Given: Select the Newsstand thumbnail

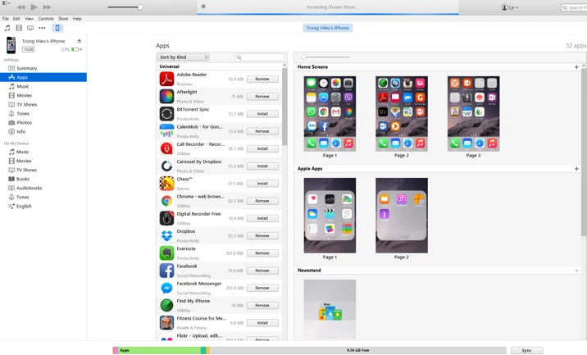Looking at the screenshot, I should 330,309.
